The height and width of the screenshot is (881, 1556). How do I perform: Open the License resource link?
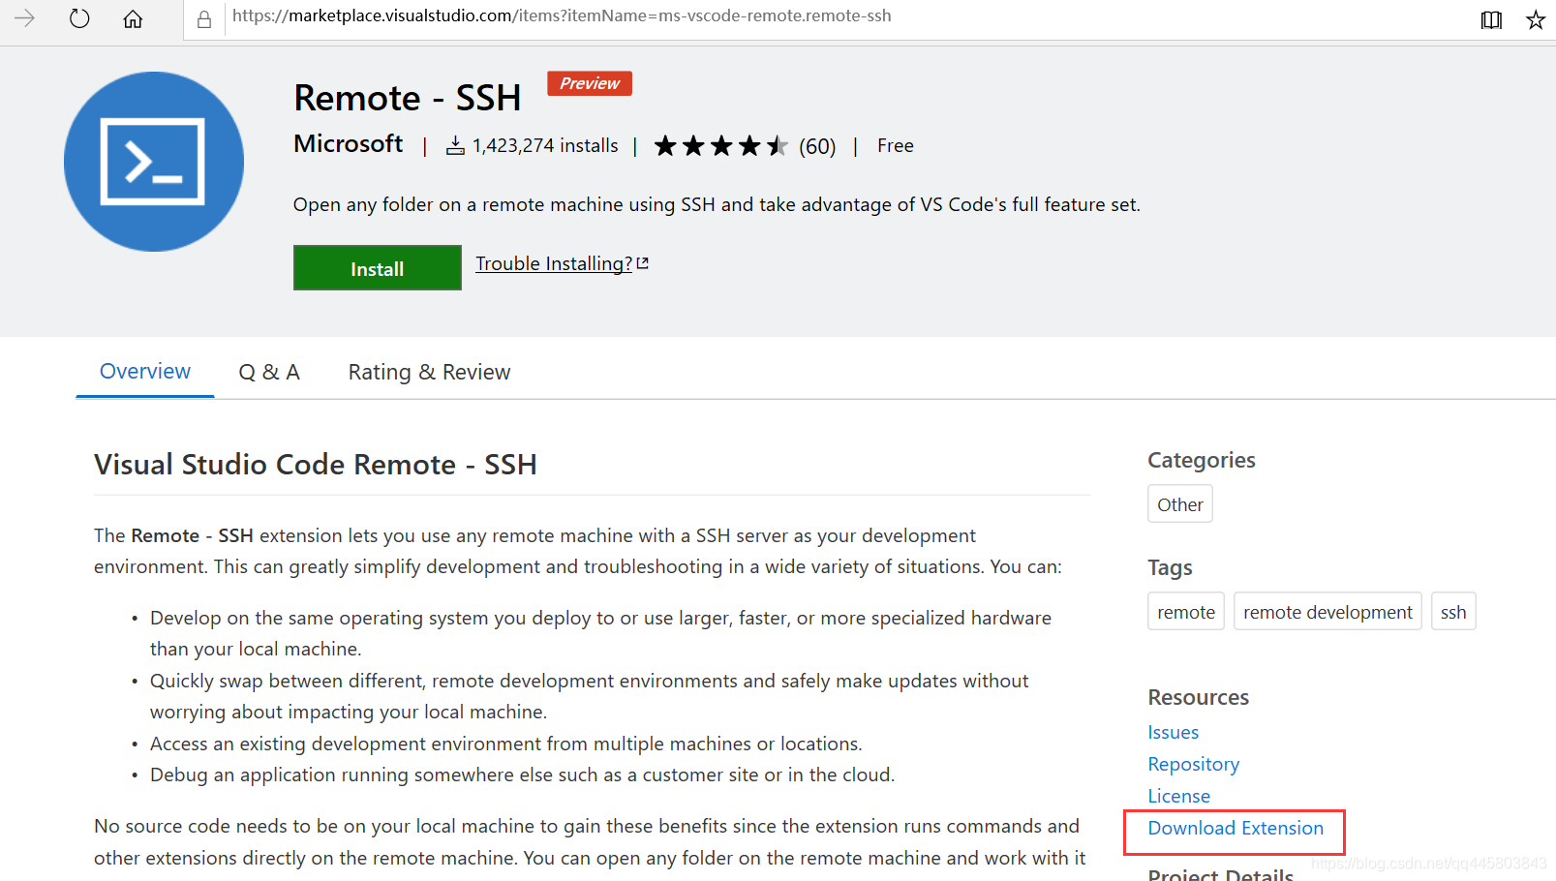point(1179,796)
